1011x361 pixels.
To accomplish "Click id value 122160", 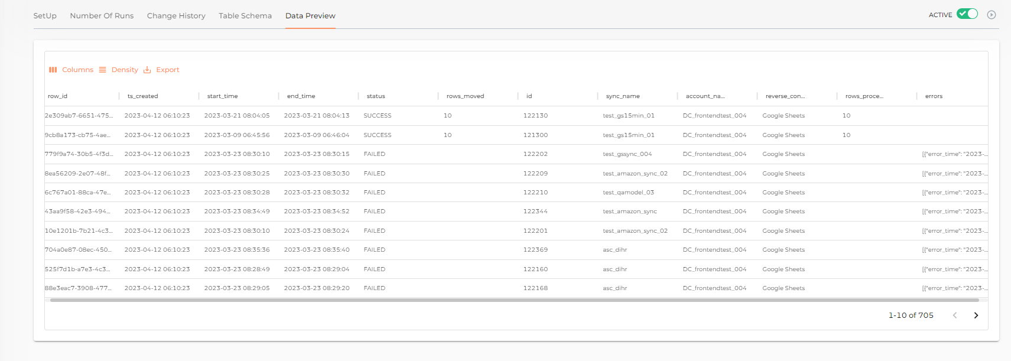I will click(535, 269).
